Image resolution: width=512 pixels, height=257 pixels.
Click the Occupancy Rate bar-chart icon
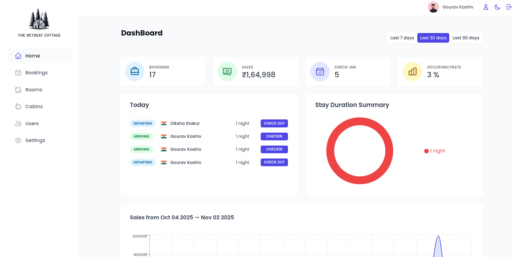(412, 71)
